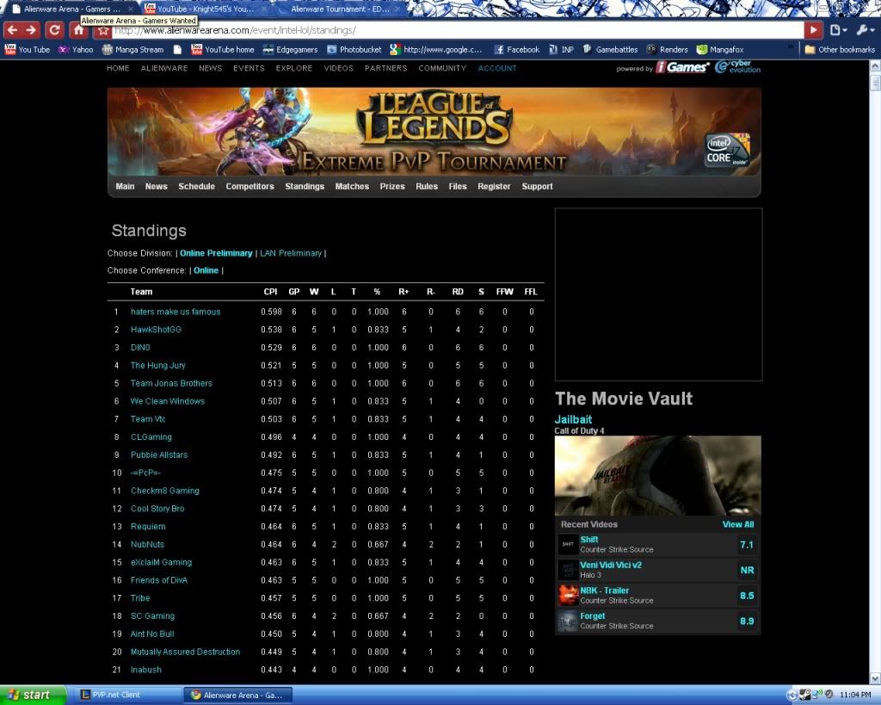The width and height of the screenshot is (881, 705).
Task: Click the go arrow beside the address bar
Action: (813, 30)
